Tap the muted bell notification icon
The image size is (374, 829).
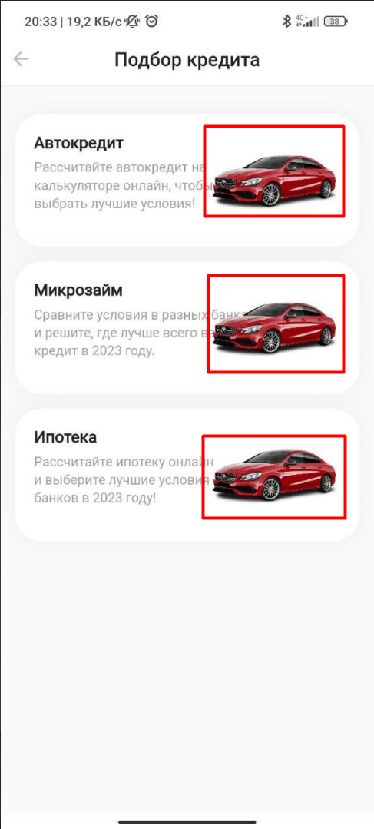pos(132,22)
